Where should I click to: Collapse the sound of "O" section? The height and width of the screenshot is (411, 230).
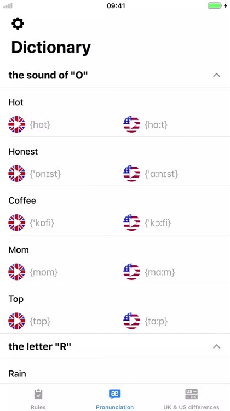[x=216, y=75]
